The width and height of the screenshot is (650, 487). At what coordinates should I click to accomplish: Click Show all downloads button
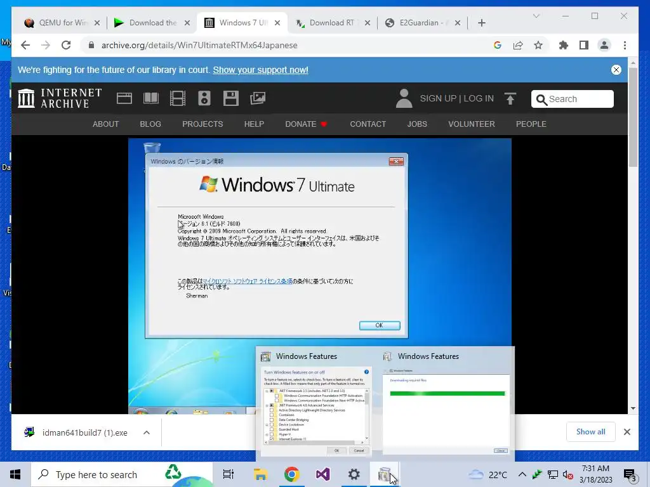pos(591,432)
